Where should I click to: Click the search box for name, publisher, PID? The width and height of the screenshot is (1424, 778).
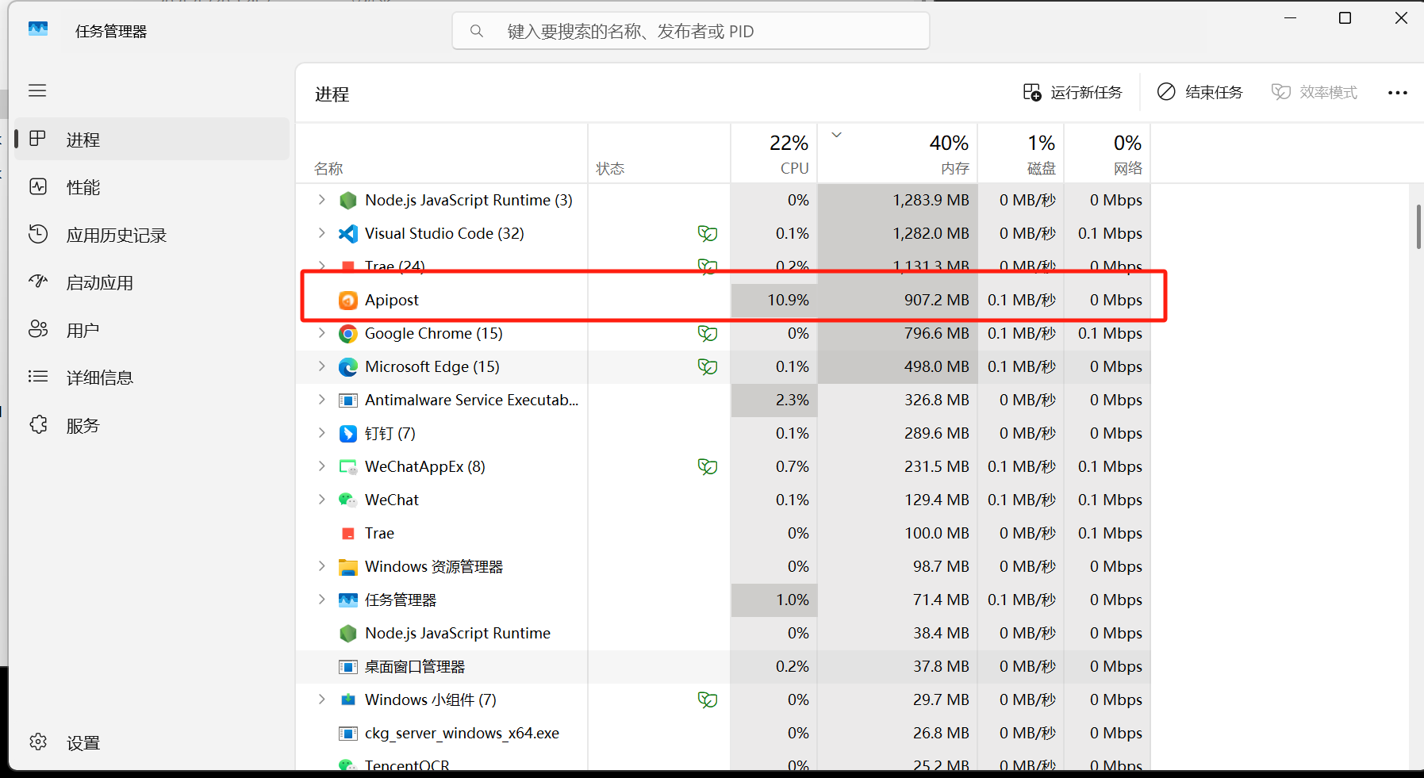(x=691, y=31)
